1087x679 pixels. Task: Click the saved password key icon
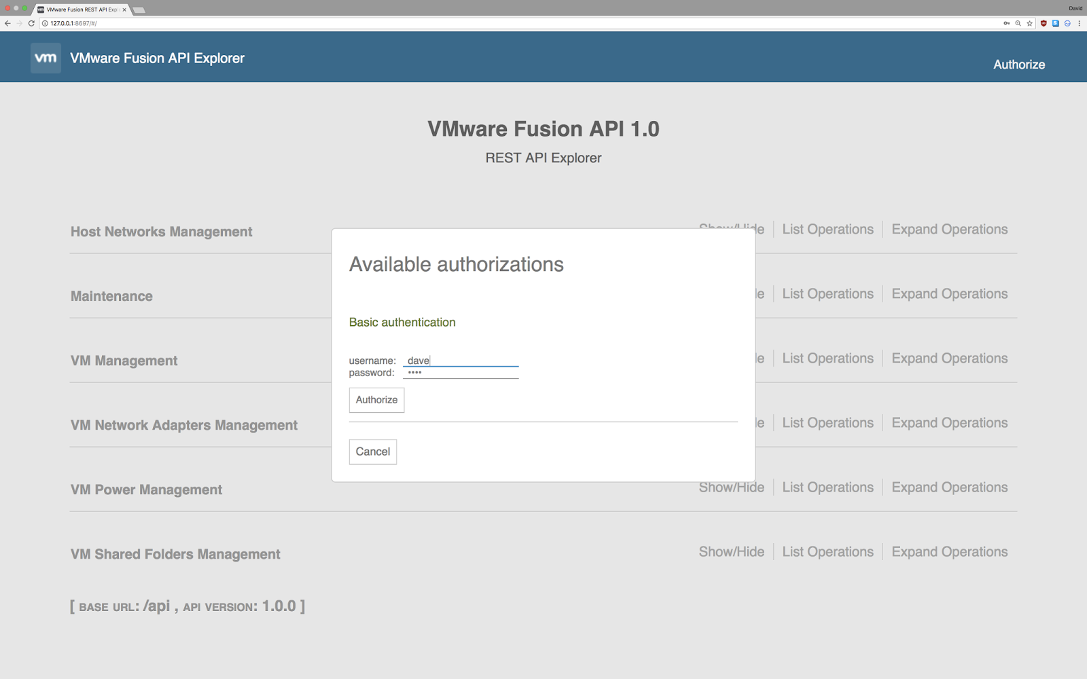tap(1006, 23)
